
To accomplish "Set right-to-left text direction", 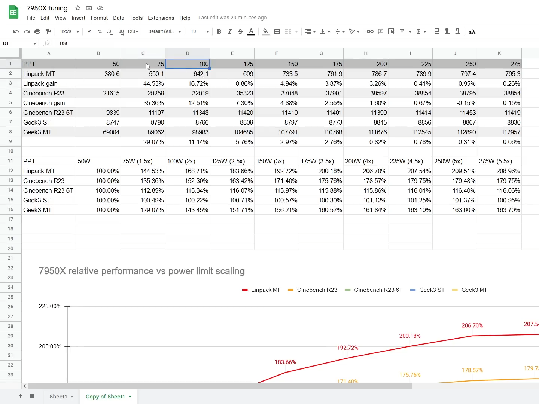I will [x=457, y=32].
